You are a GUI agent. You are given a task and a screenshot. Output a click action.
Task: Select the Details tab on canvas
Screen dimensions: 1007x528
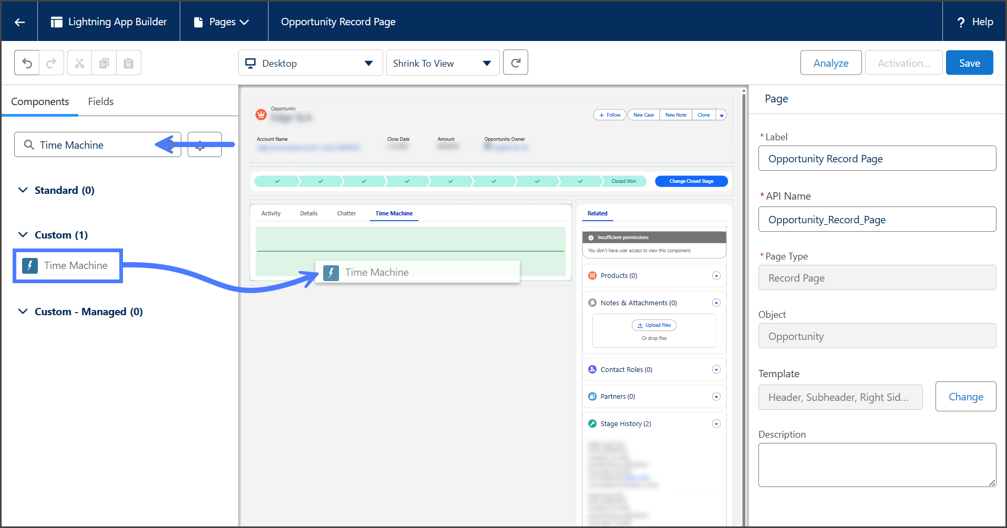(309, 213)
